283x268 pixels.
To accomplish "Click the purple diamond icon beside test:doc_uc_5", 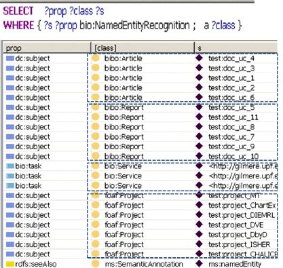I will pyautogui.click(x=199, y=107).
